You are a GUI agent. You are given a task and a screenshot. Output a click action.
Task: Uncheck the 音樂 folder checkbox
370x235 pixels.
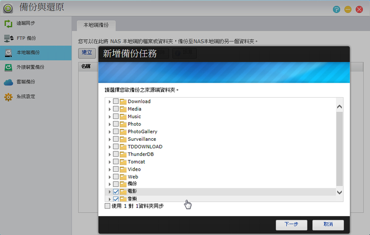[116, 199]
